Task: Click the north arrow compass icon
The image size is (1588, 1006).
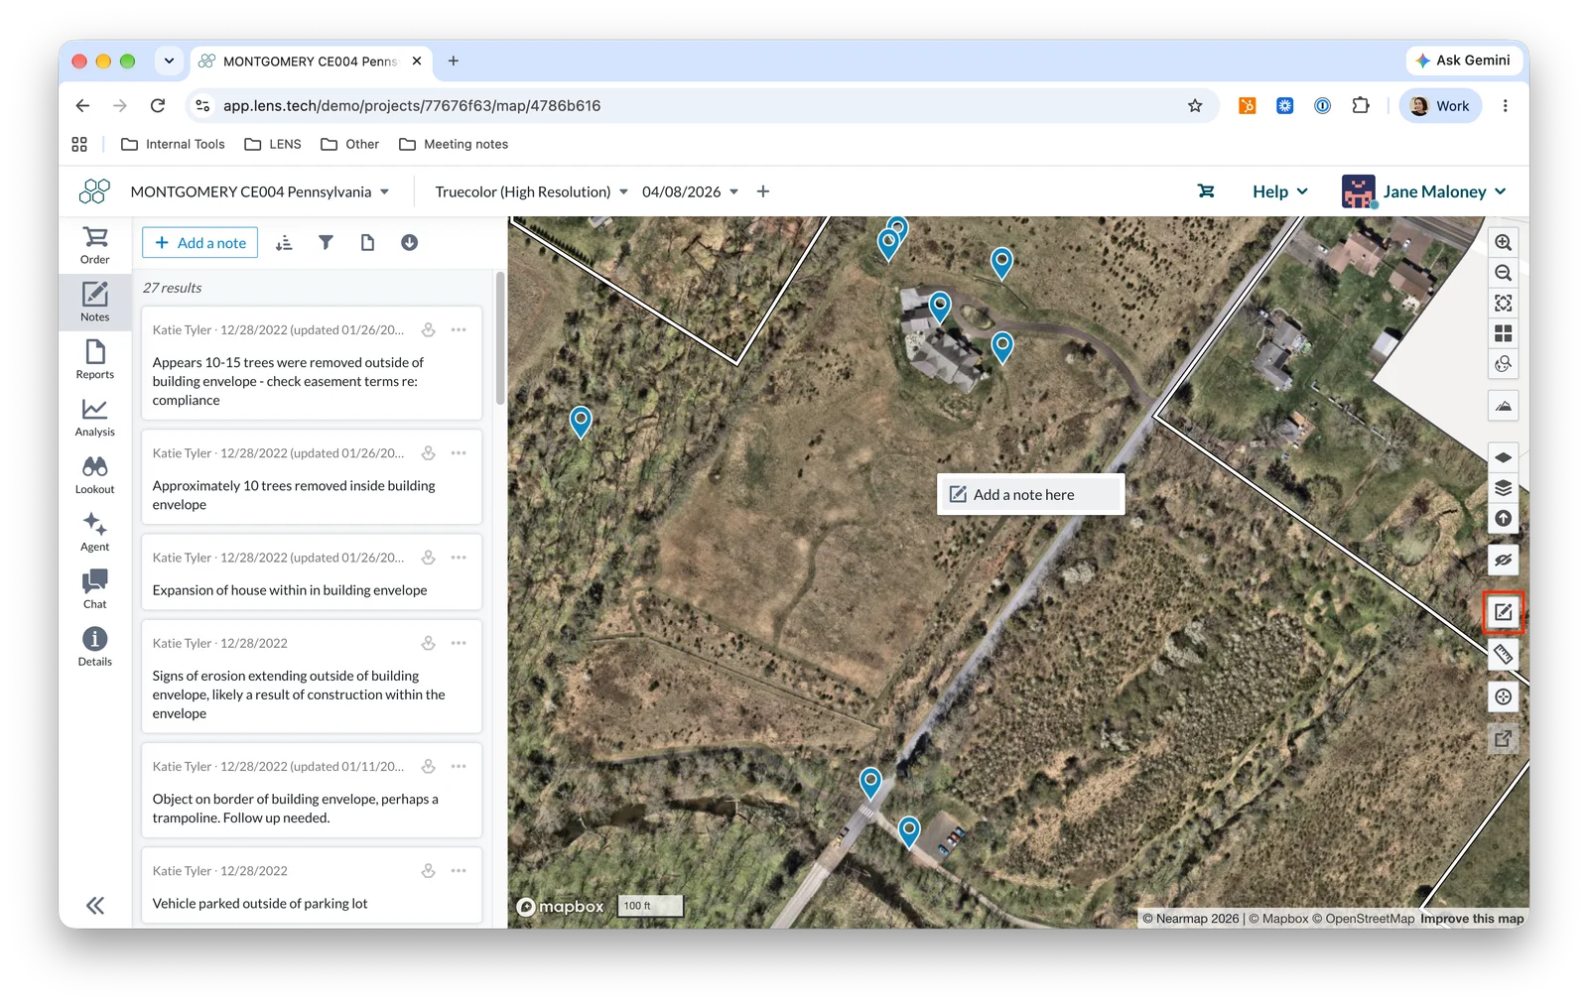Action: pyautogui.click(x=1504, y=518)
